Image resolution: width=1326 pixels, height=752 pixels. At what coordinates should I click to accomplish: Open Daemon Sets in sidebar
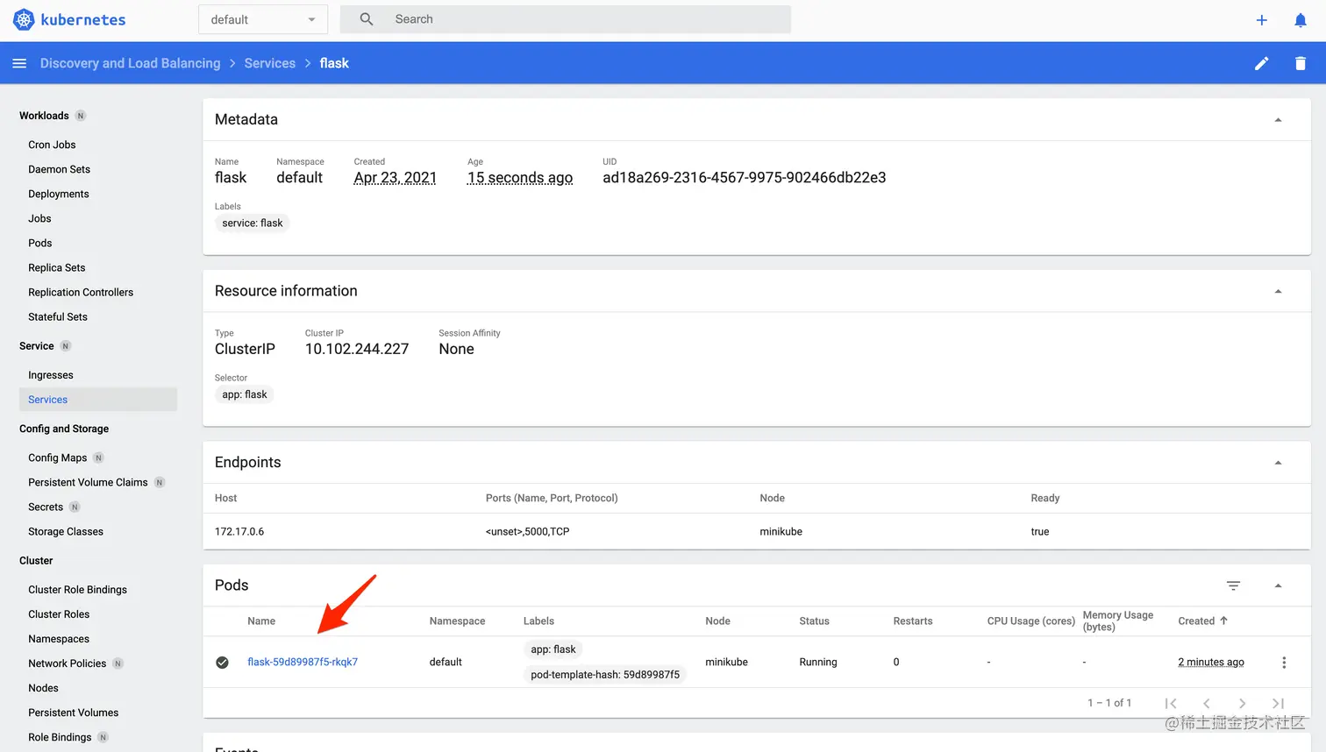pos(59,169)
